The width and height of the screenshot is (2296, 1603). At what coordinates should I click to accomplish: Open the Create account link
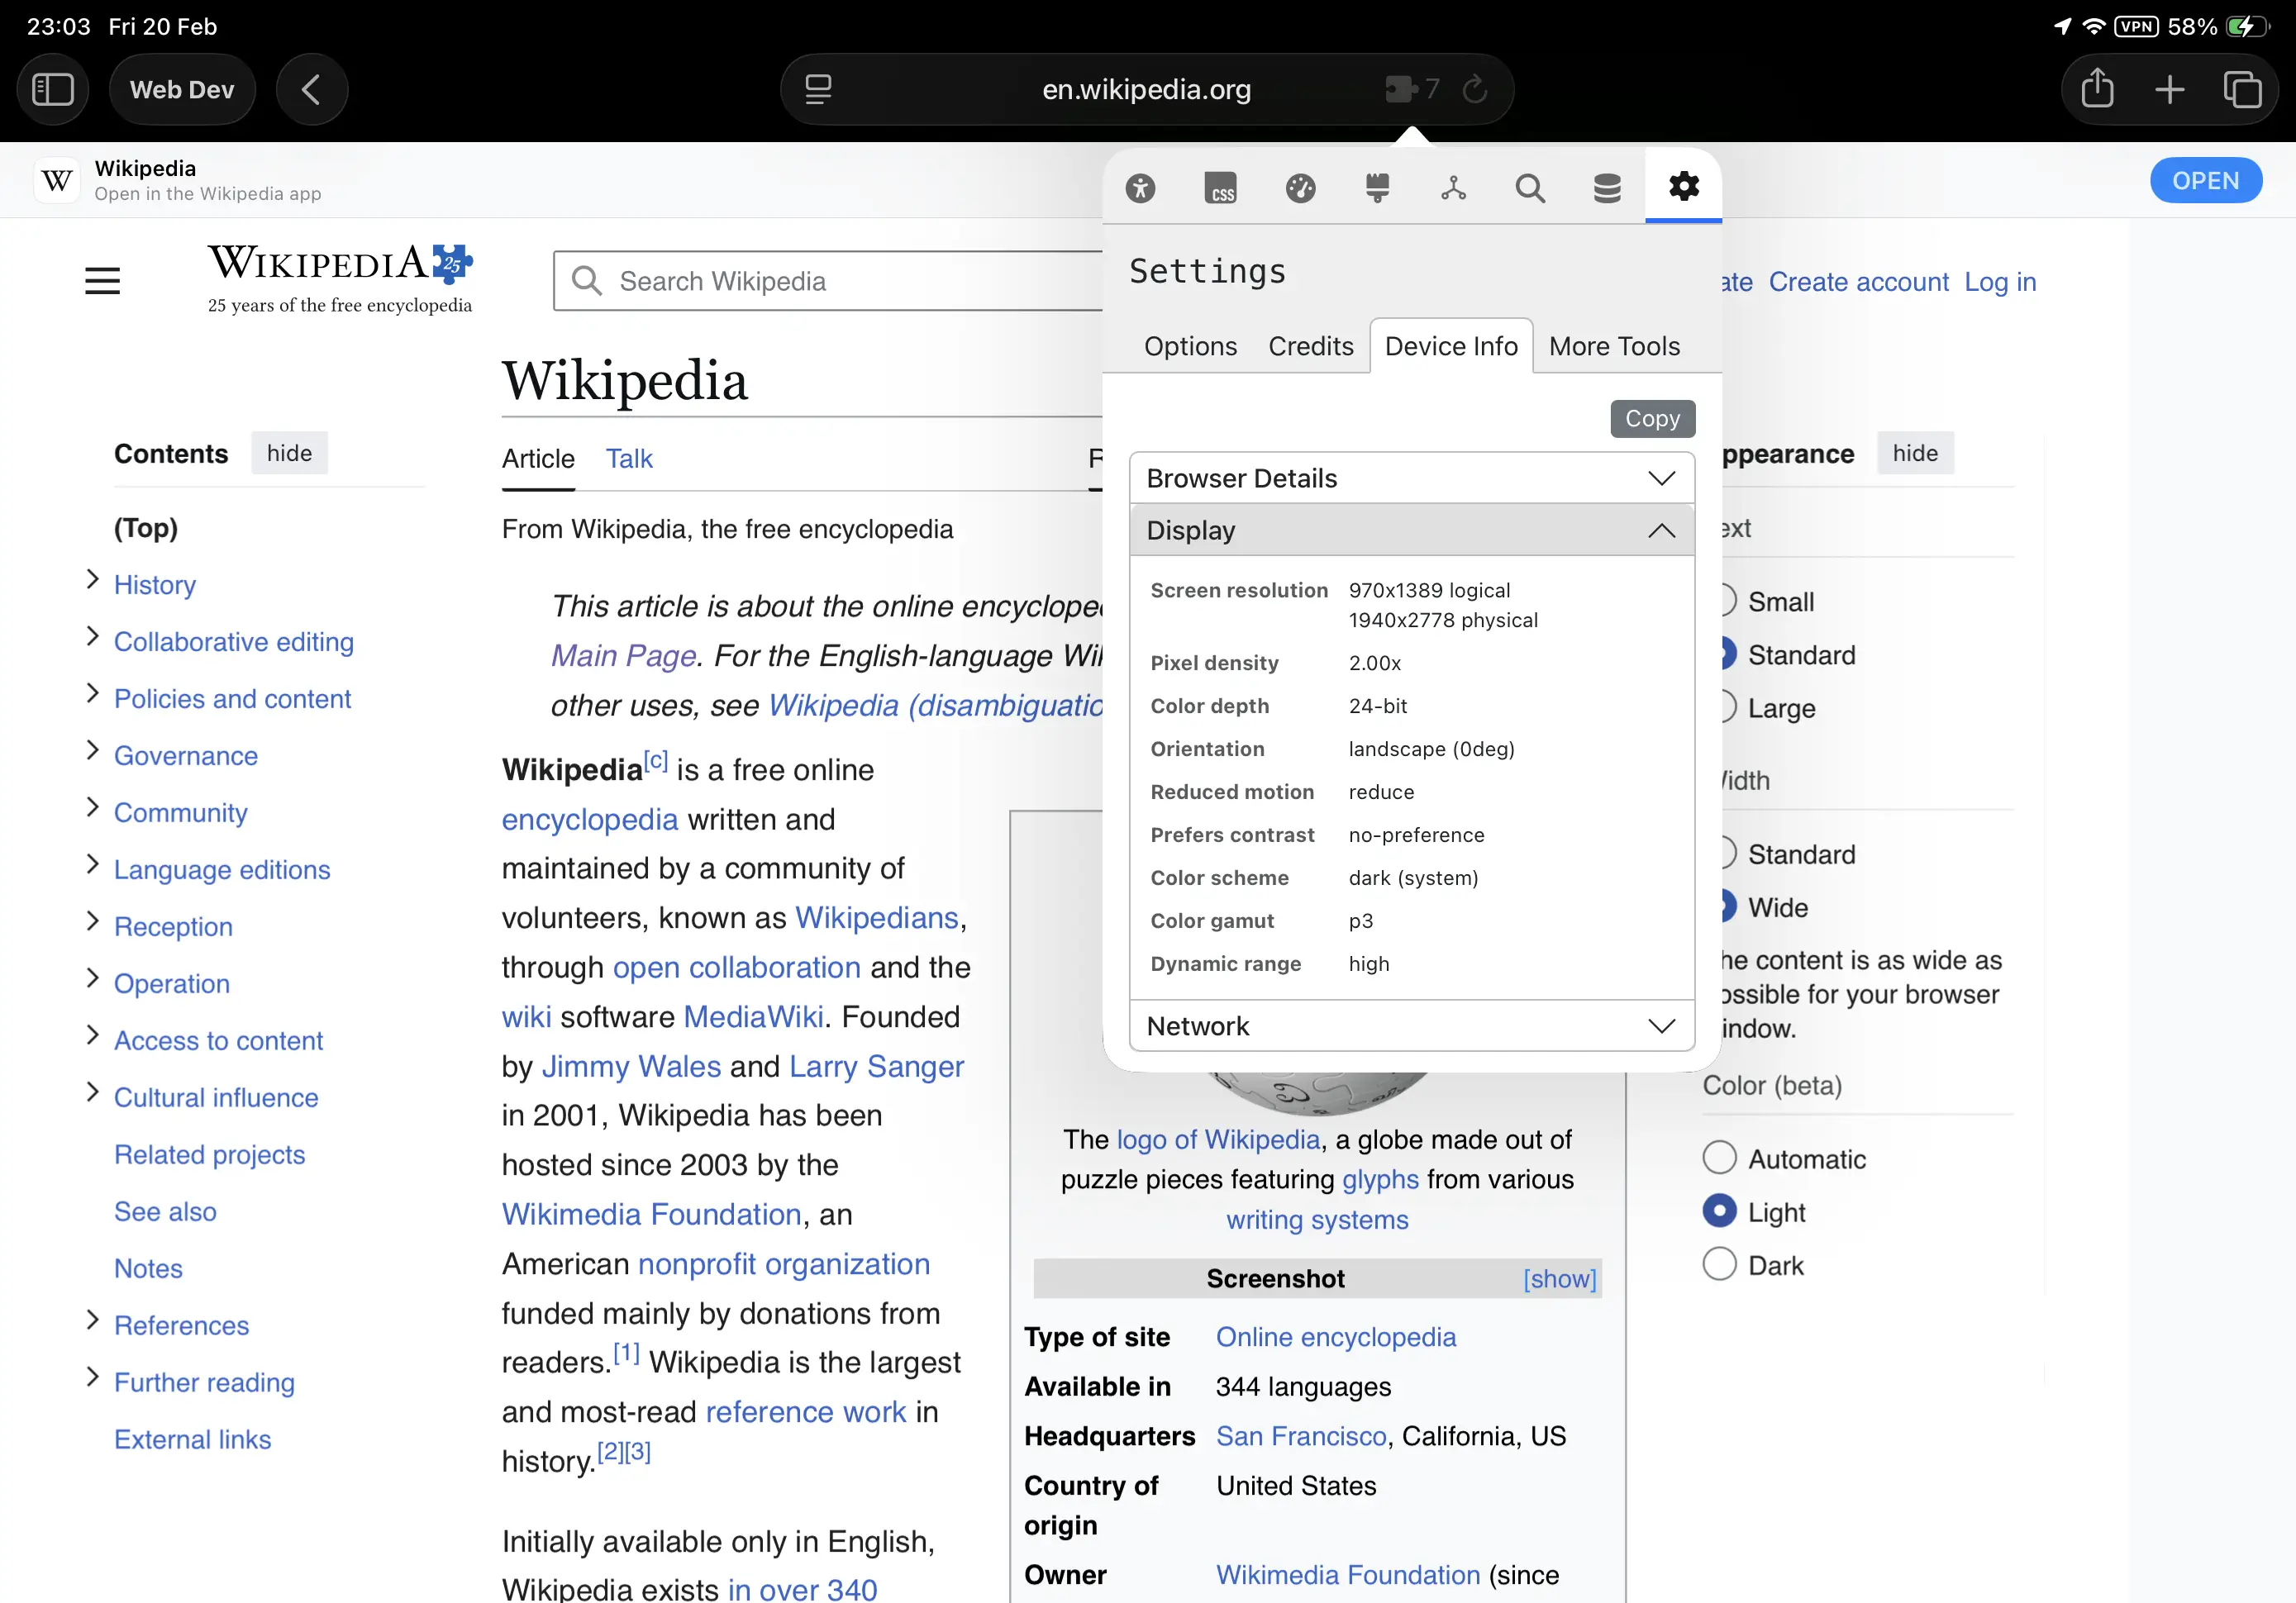point(1859,281)
